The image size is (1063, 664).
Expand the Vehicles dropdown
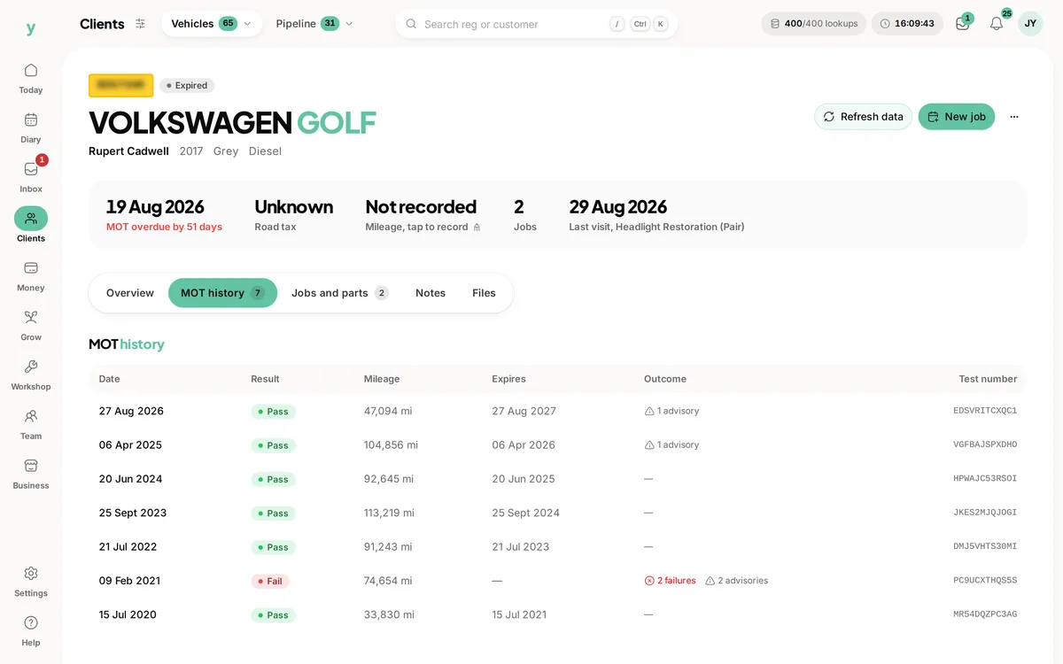coord(212,24)
